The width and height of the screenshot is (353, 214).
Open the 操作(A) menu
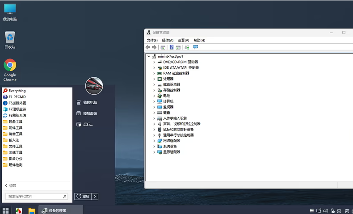click(x=168, y=40)
